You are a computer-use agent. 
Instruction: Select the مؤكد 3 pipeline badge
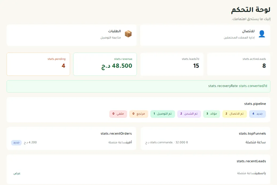pyautogui.click(x=212, y=114)
